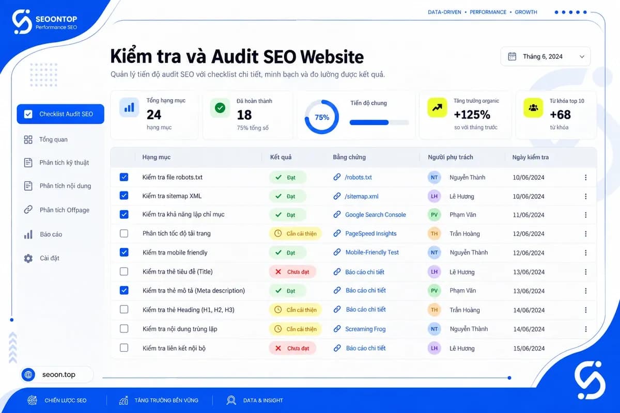Viewport: 620px width, 413px height.
Task: Open the /robots.txt evidence link
Action: click(358, 178)
